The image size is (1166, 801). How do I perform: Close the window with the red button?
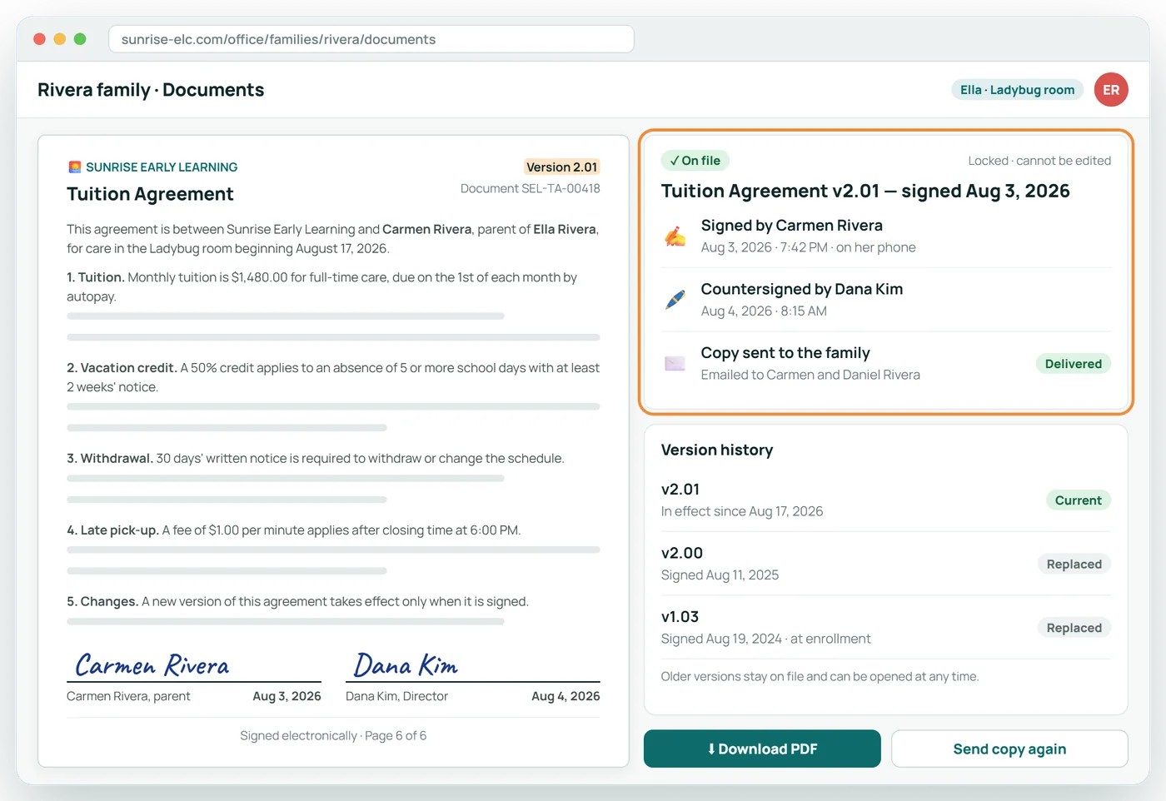click(39, 39)
